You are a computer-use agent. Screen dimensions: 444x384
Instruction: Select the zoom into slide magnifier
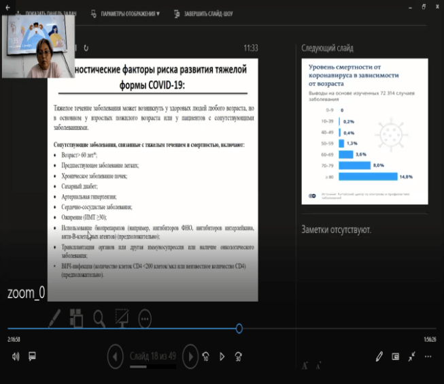[x=99, y=317]
